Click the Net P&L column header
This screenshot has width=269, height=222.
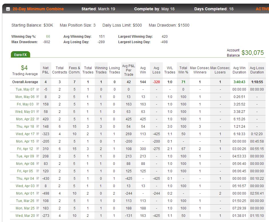click(46, 70)
